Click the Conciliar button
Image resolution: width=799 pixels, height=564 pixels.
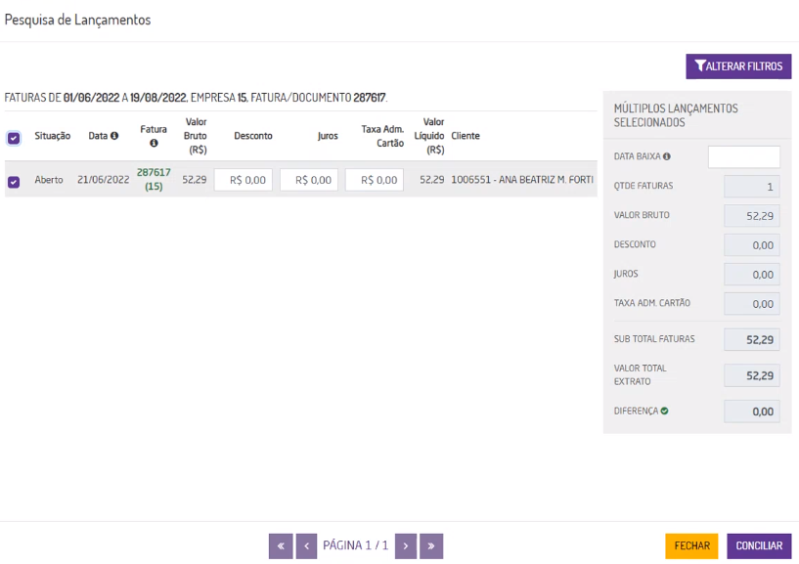pyautogui.click(x=759, y=546)
